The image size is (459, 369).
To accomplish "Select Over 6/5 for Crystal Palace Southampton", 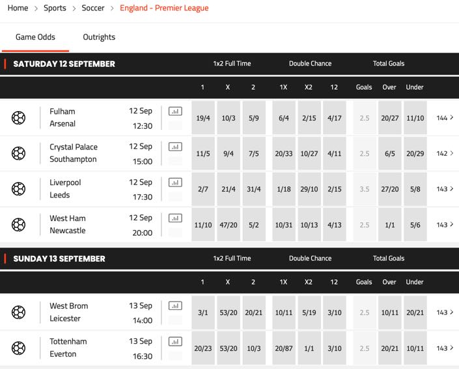I will pyautogui.click(x=389, y=153).
